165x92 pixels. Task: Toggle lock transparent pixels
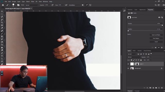(131, 60)
